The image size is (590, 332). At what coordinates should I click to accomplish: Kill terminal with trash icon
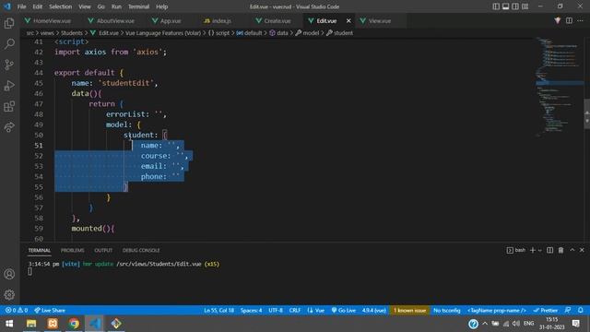coord(560,250)
